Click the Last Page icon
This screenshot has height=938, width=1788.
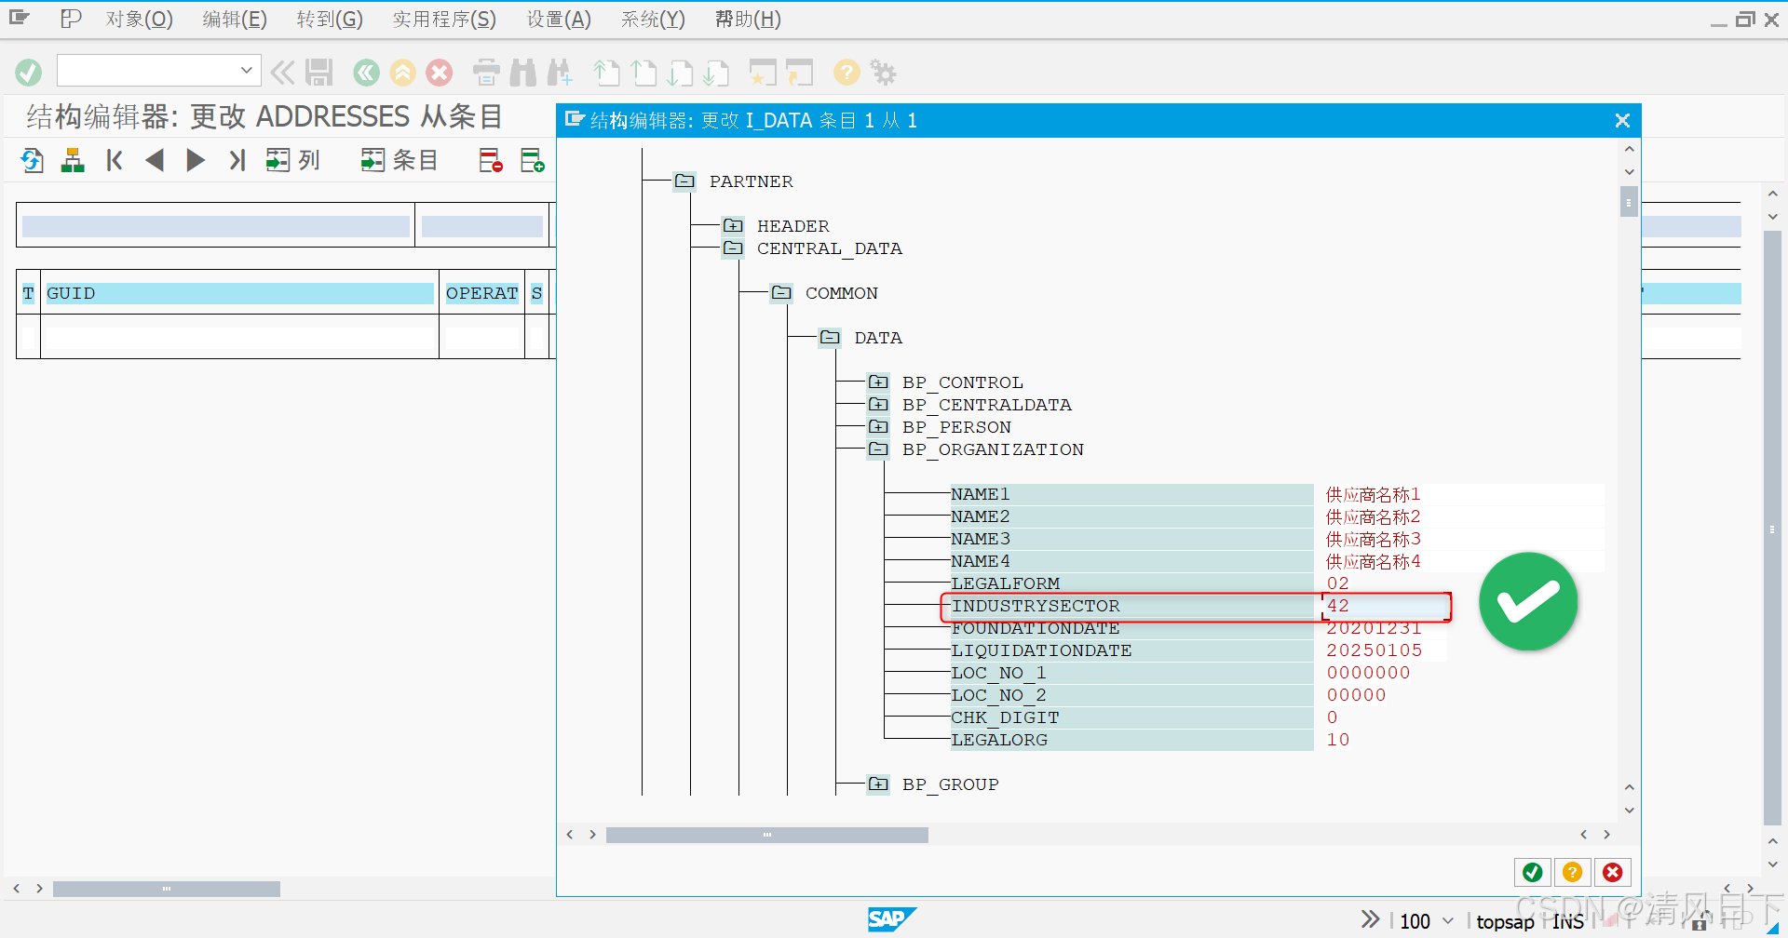click(716, 73)
